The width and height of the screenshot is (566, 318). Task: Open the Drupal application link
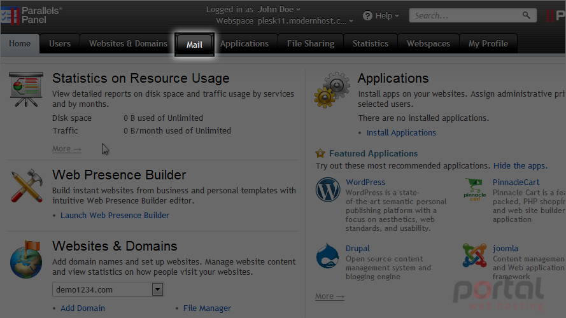point(358,249)
